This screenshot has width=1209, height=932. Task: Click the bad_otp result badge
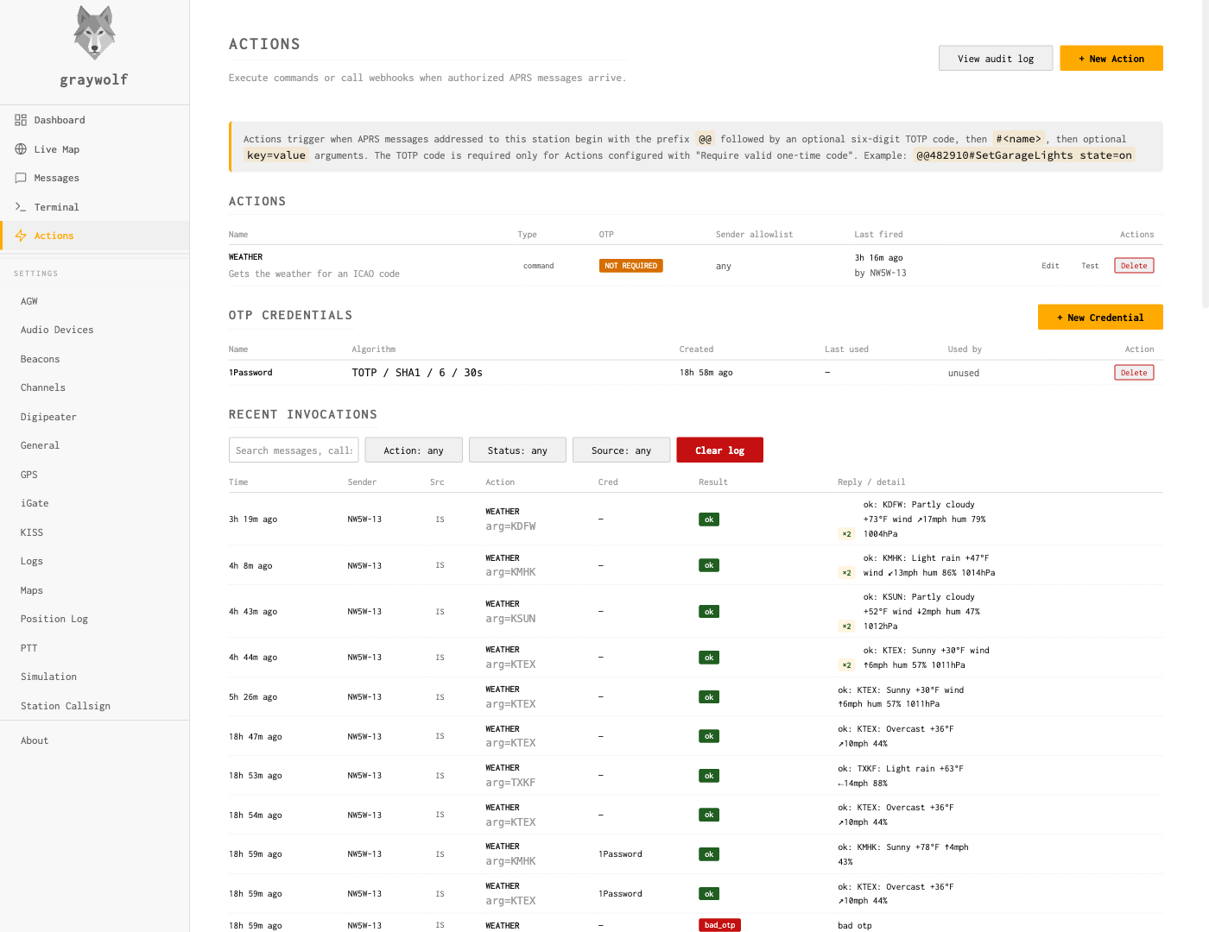[719, 925]
